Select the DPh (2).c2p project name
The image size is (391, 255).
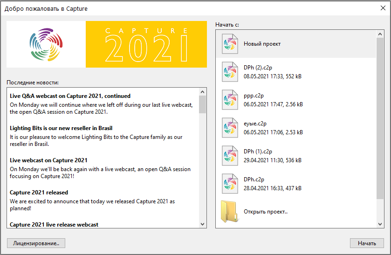pos(258,68)
